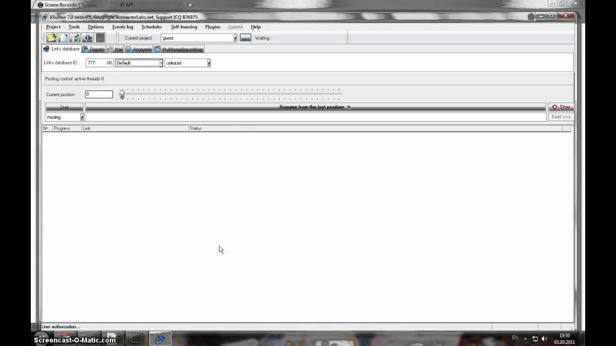Switch to the Links database tab
The width and height of the screenshot is (616, 346).
[x=62, y=49]
